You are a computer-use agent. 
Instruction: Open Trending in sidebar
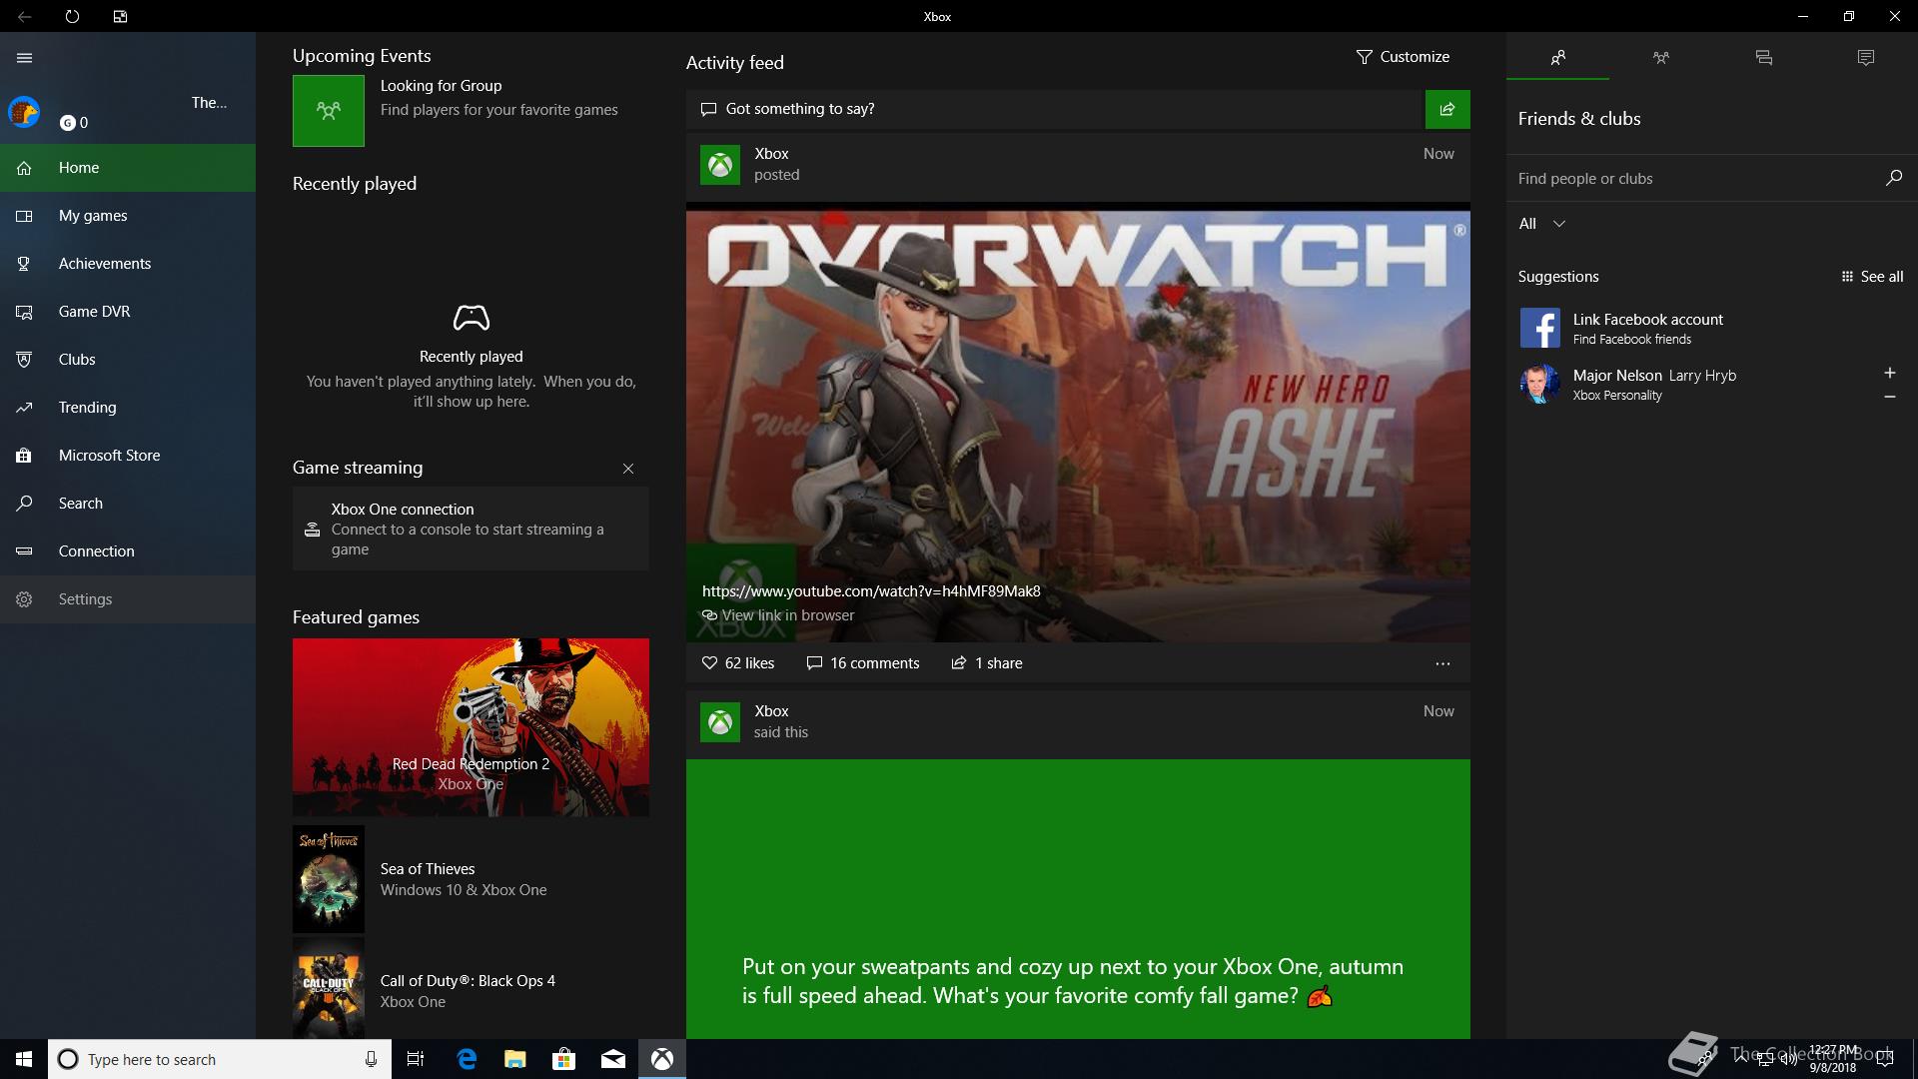[x=128, y=408]
